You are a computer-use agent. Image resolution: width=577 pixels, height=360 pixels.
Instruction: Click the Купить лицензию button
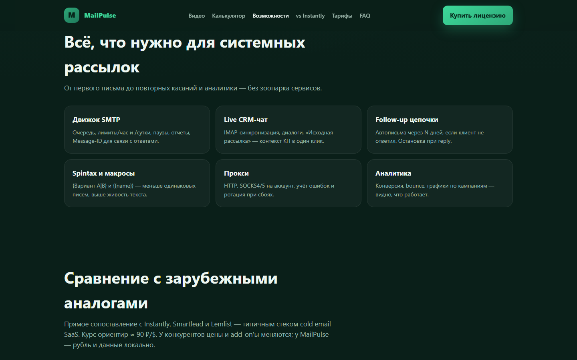[x=478, y=15]
